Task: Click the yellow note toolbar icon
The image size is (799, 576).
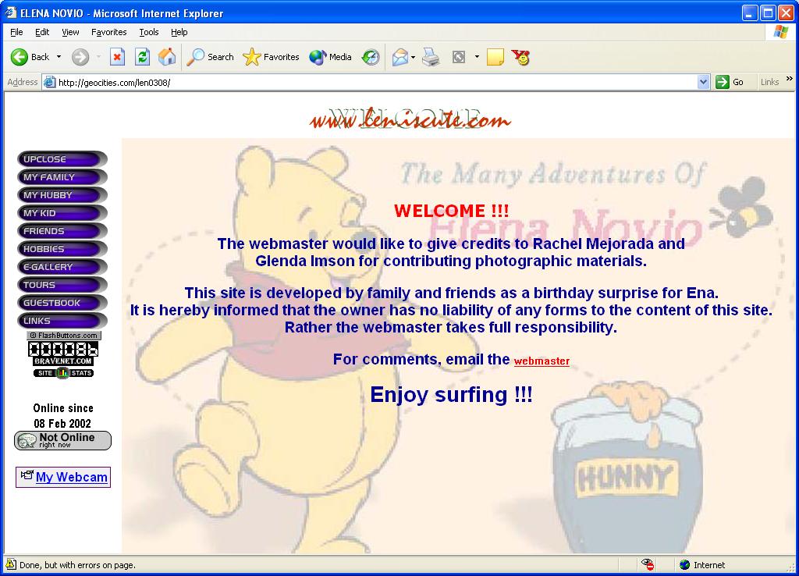Action: tap(495, 57)
